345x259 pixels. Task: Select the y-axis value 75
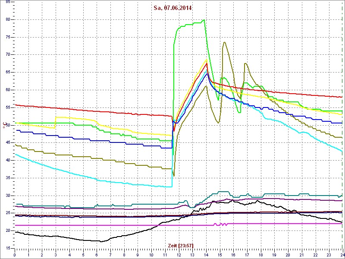pos(7,37)
